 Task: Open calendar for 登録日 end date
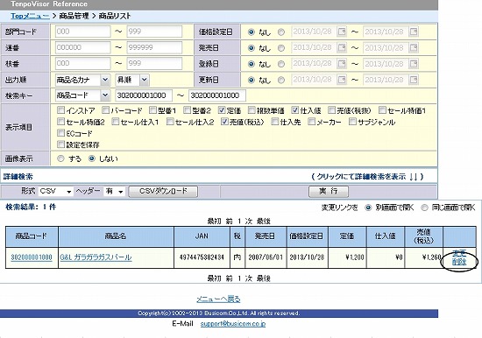(x=414, y=64)
